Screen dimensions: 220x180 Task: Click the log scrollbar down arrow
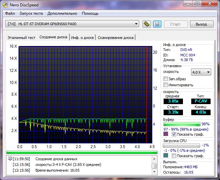tap(154, 172)
